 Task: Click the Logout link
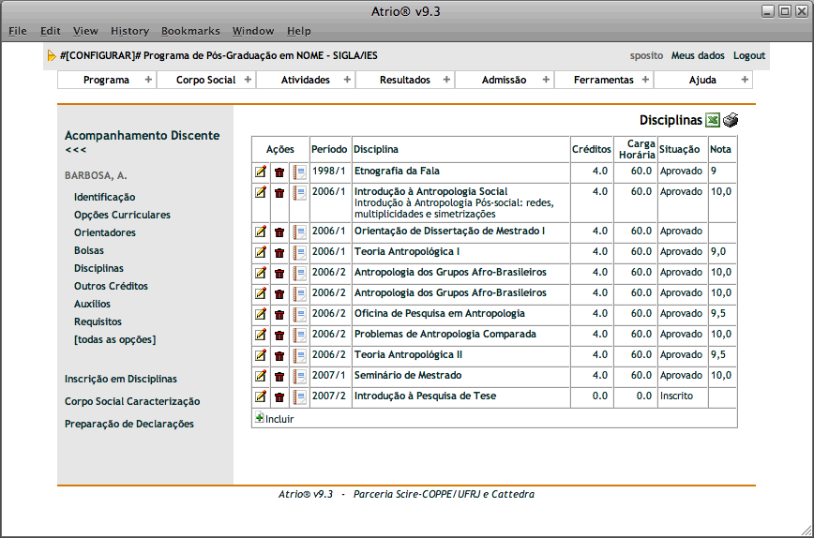(x=749, y=56)
